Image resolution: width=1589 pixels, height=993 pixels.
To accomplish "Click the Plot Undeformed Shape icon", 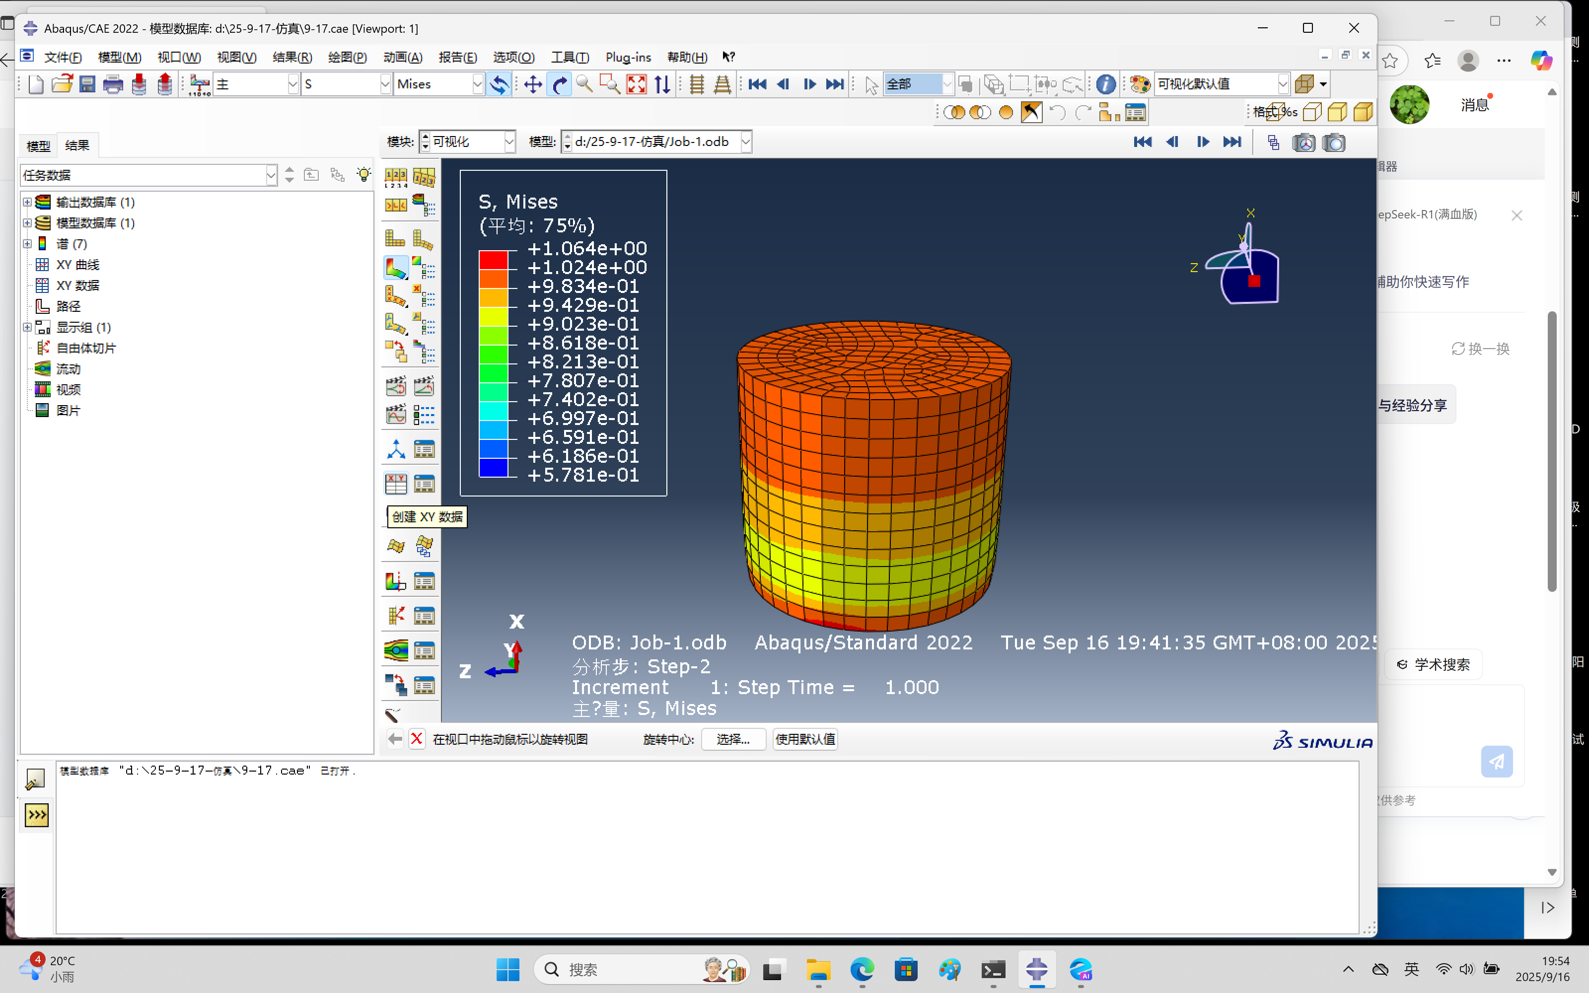I will [396, 238].
